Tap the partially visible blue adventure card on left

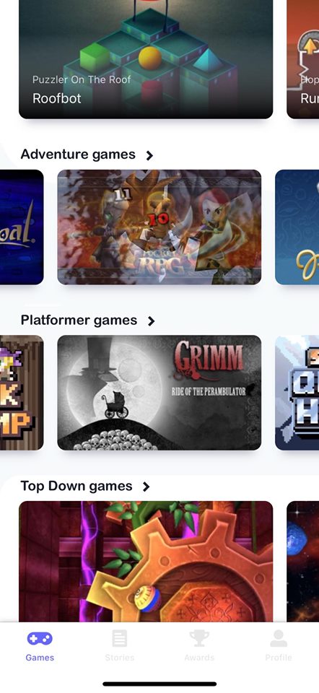click(22, 227)
